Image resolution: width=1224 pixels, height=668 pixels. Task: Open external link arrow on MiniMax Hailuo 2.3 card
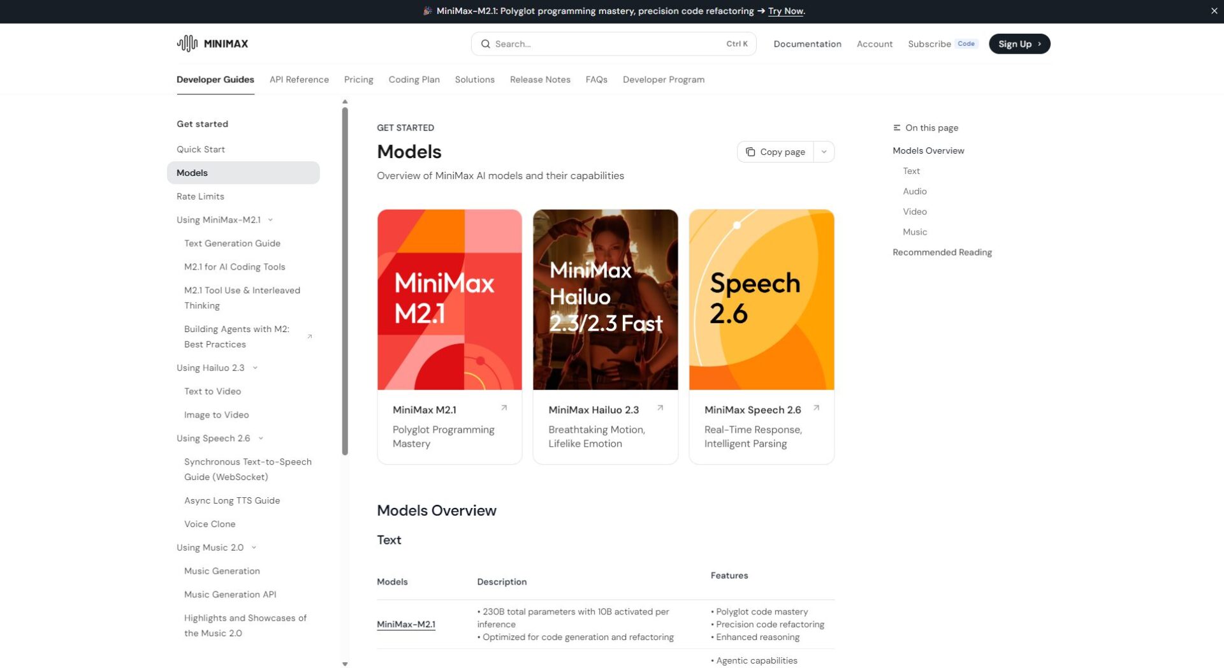(660, 408)
